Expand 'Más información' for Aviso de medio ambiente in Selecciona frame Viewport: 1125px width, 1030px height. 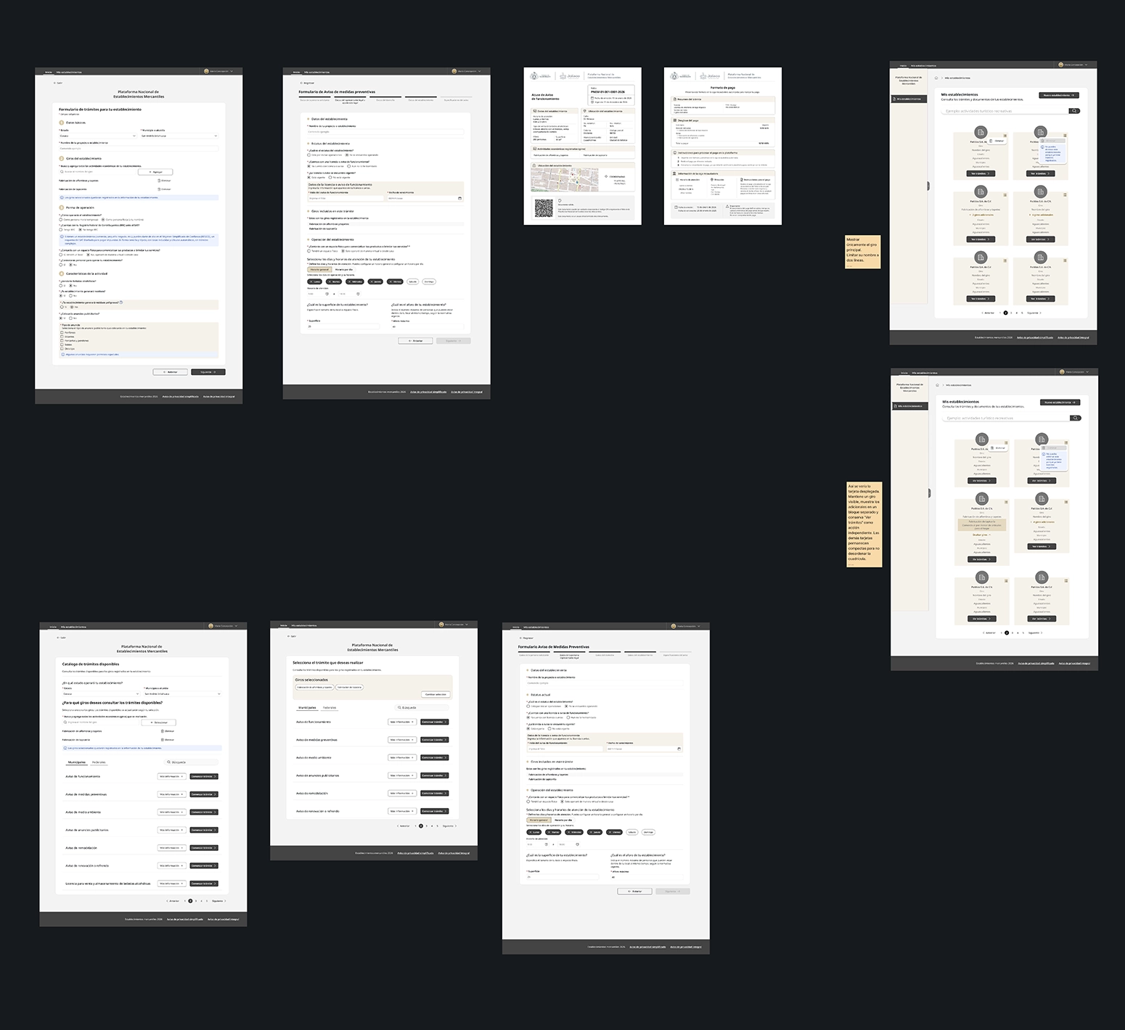tap(403, 757)
